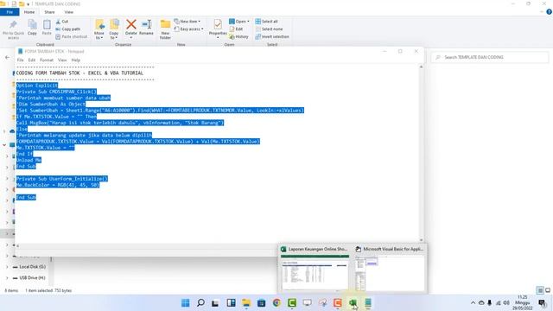The image size is (553, 311).
Task: Click History in the Open group
Action: (238, 36)
